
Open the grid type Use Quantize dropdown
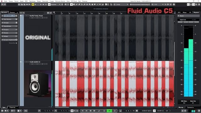pos(140,4)
